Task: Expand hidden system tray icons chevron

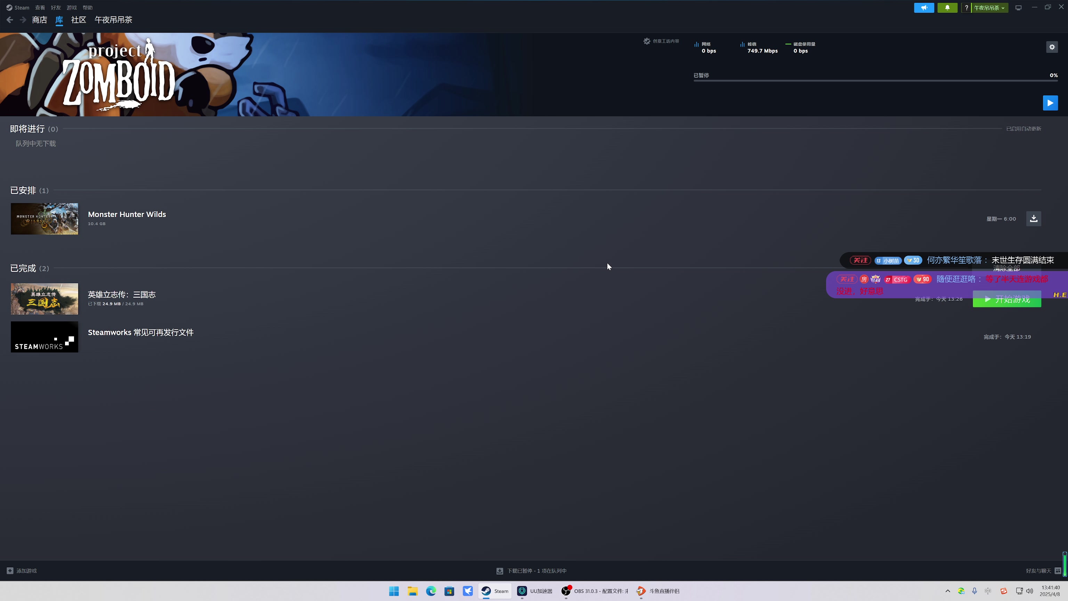Action: pyautogui.click(x=947, y=591)
